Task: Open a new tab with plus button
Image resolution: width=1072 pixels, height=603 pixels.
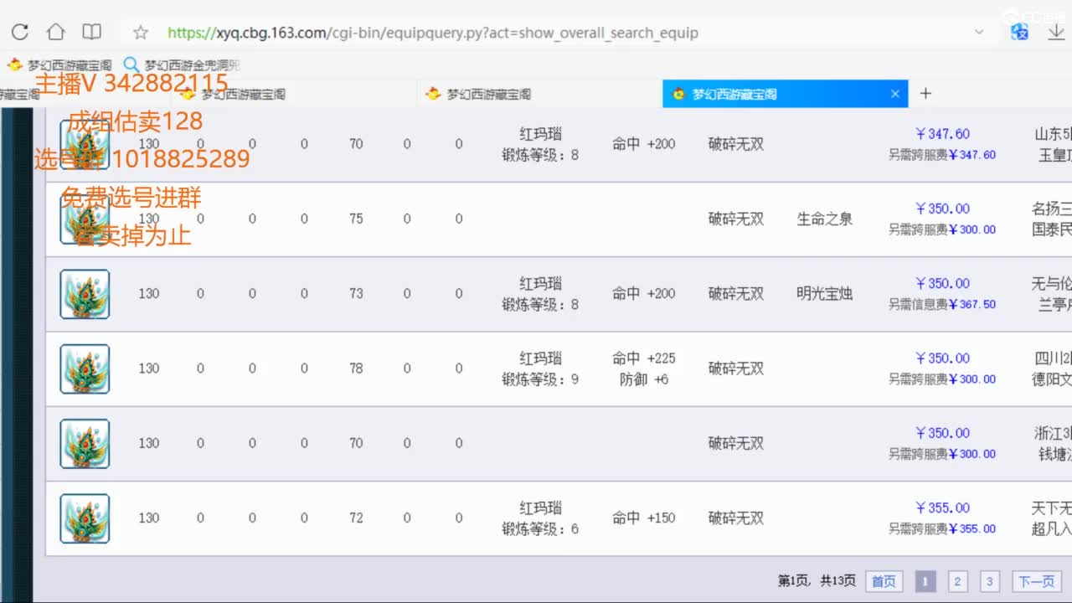Action: [925, 94]
